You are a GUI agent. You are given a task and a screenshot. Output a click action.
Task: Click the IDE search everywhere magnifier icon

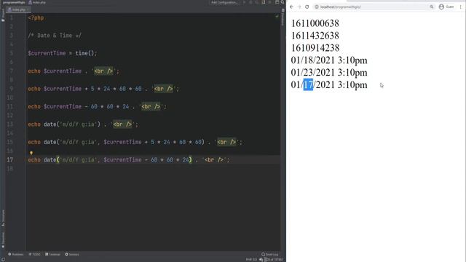tap(283, 2)
